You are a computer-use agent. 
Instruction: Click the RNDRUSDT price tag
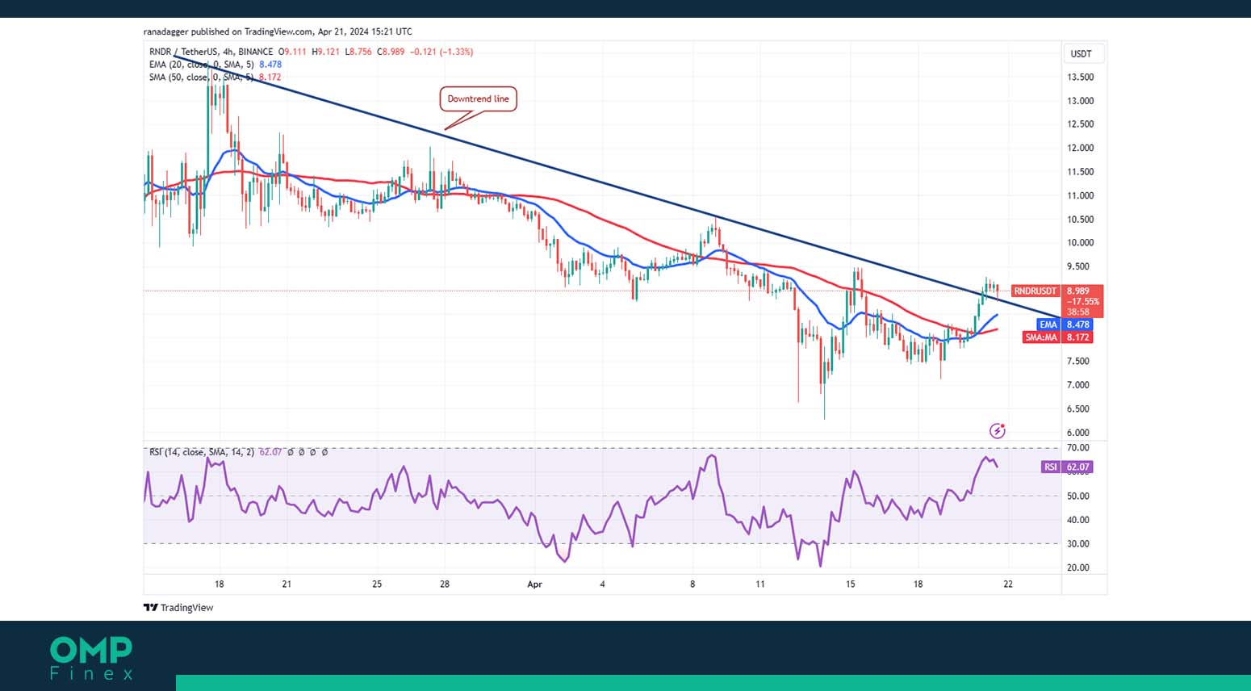coord(1035,291)
